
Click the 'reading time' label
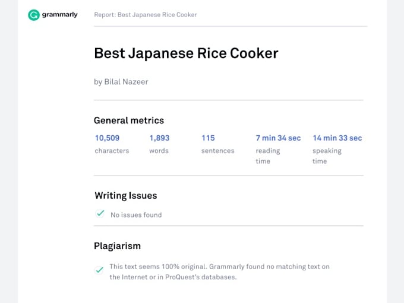(x=268, y=156)
